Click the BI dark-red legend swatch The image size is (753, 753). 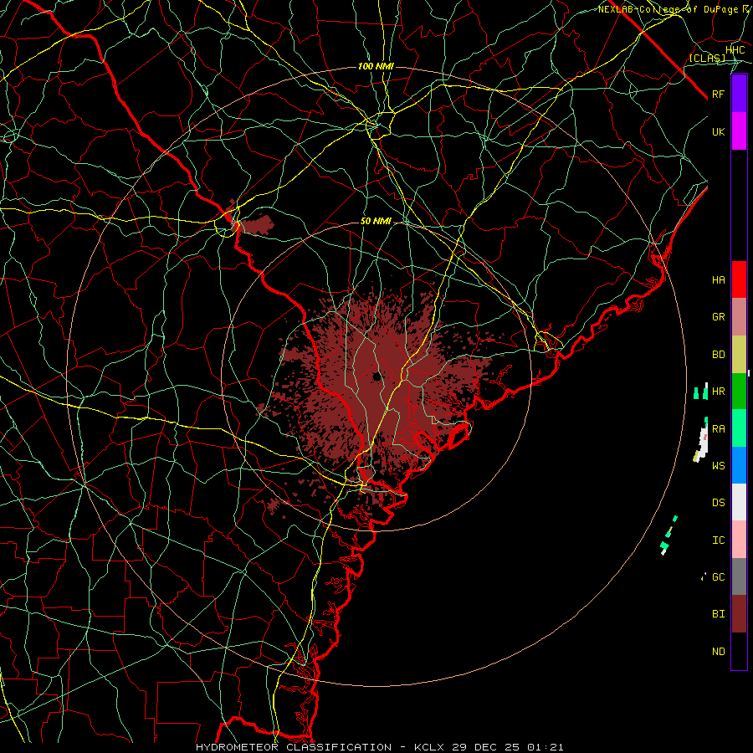tap(739, 614)
